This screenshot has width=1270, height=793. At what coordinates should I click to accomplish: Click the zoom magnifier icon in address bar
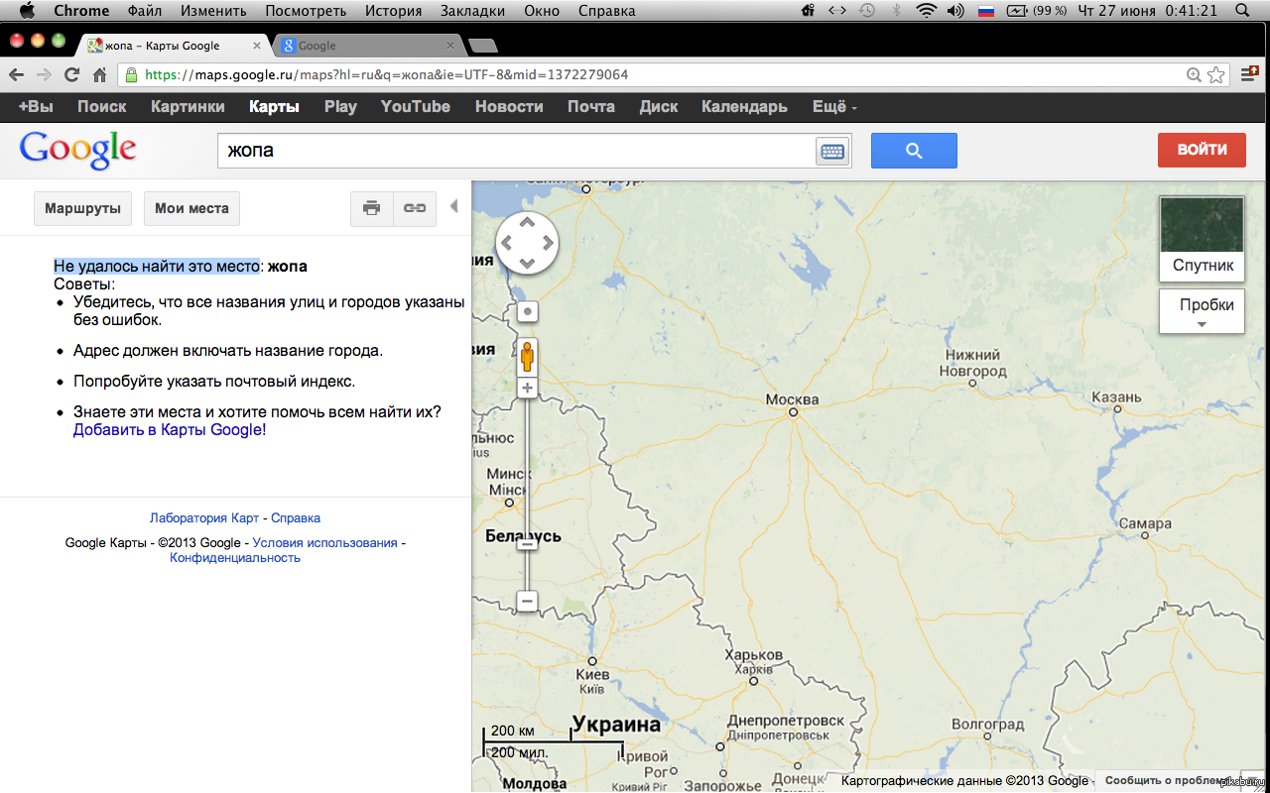[1195, 75]
